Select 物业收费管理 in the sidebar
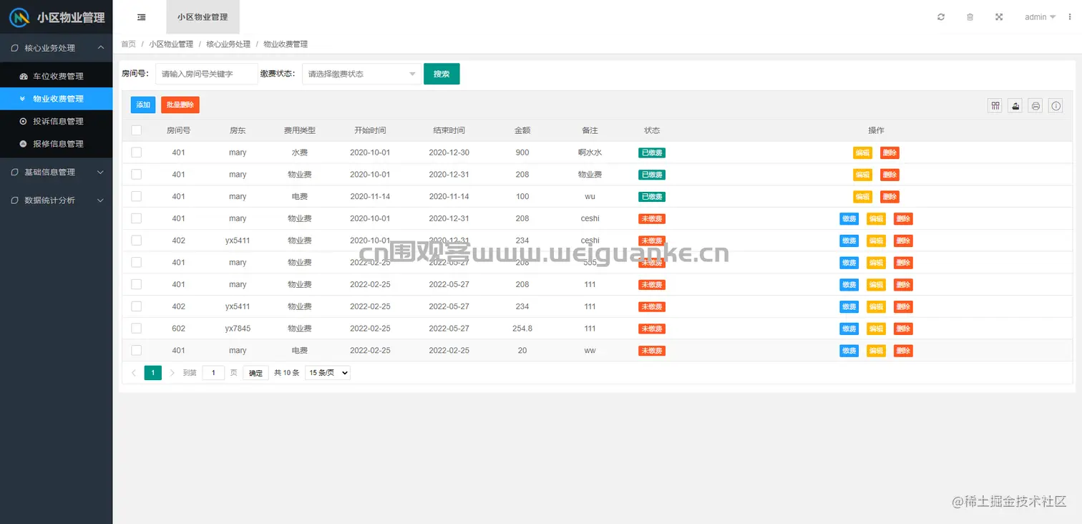This screenshot has height=524, width=1082. coord(57,99)
